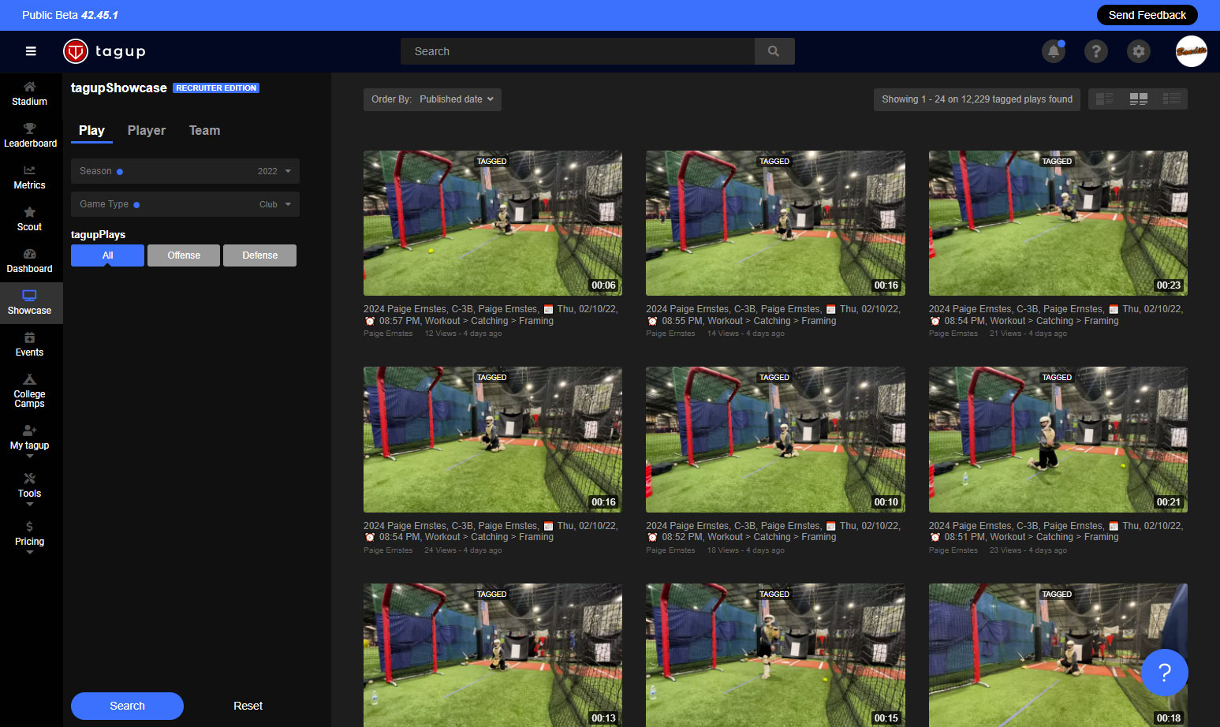Open the help question mark icon in header
1220x727 pixels.
[1095, 51]
